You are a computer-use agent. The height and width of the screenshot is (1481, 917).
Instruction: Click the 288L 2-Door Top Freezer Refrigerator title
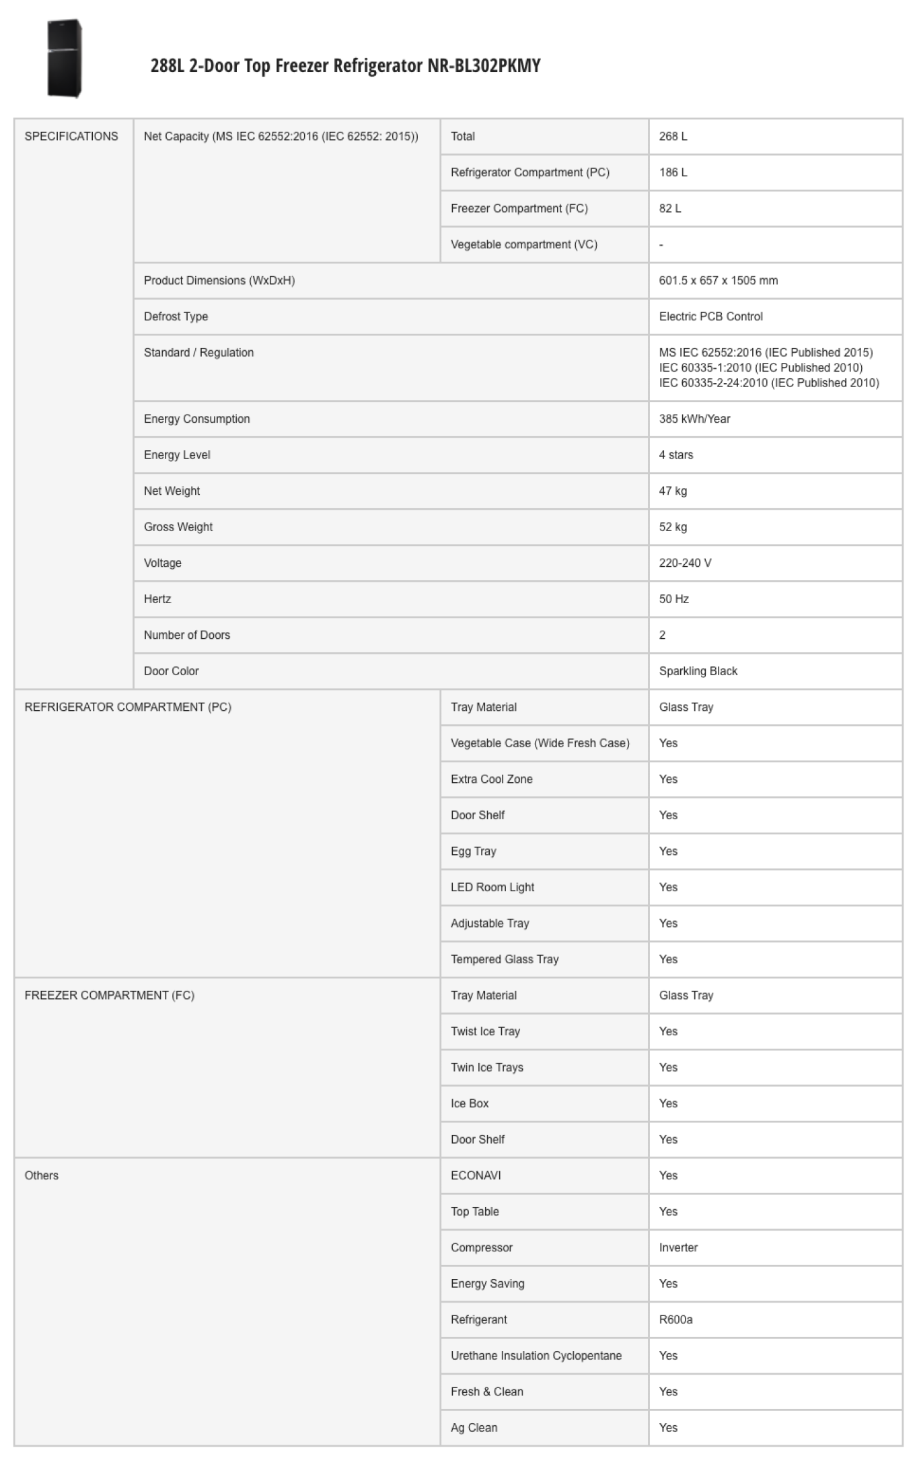click(x=345, y=66)
